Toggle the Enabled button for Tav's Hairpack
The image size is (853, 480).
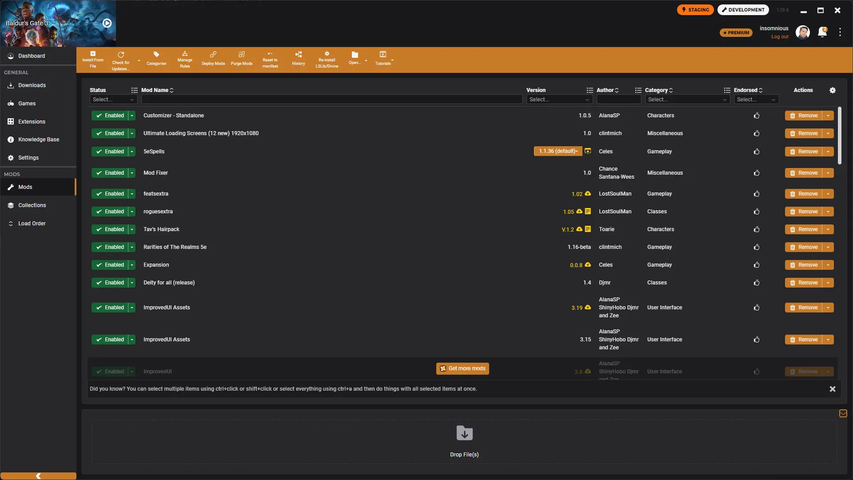[x=110, y=229]
